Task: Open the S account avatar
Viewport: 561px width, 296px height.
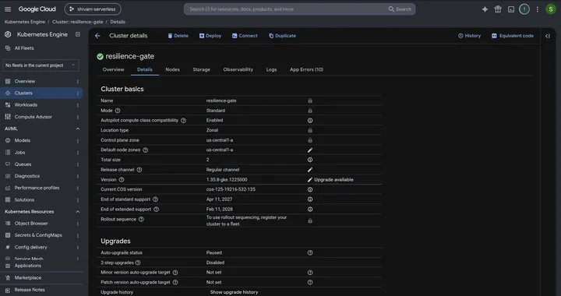Action: point(550,9)
